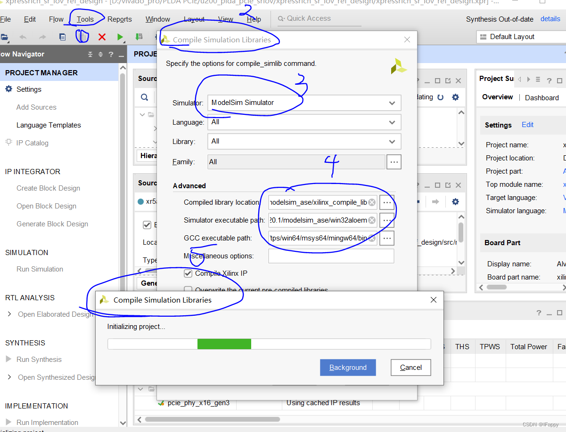566x432 pixels.
Task: Open the Reports menu
Action: [120, 19]
